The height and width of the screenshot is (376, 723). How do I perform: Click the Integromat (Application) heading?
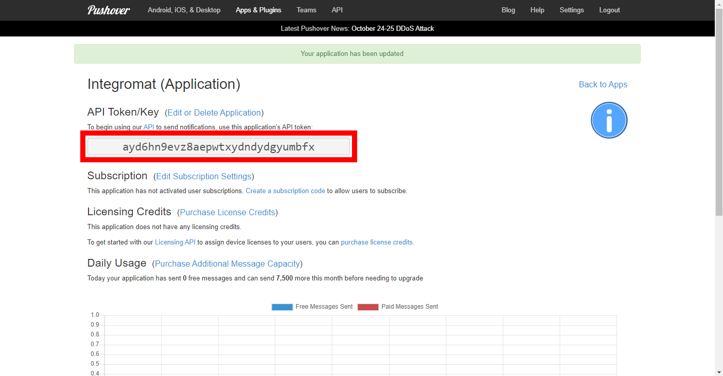click(164, 84)
